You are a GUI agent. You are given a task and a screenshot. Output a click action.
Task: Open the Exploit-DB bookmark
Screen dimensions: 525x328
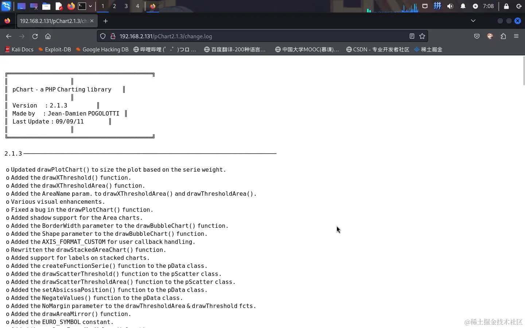pyautogui.click(x=55, y=50)
